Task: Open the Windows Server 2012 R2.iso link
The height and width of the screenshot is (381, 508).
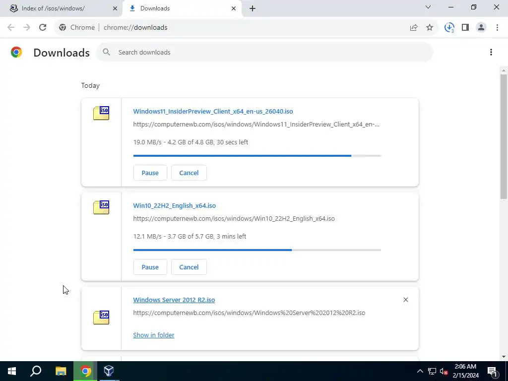Action: point(174,300)
